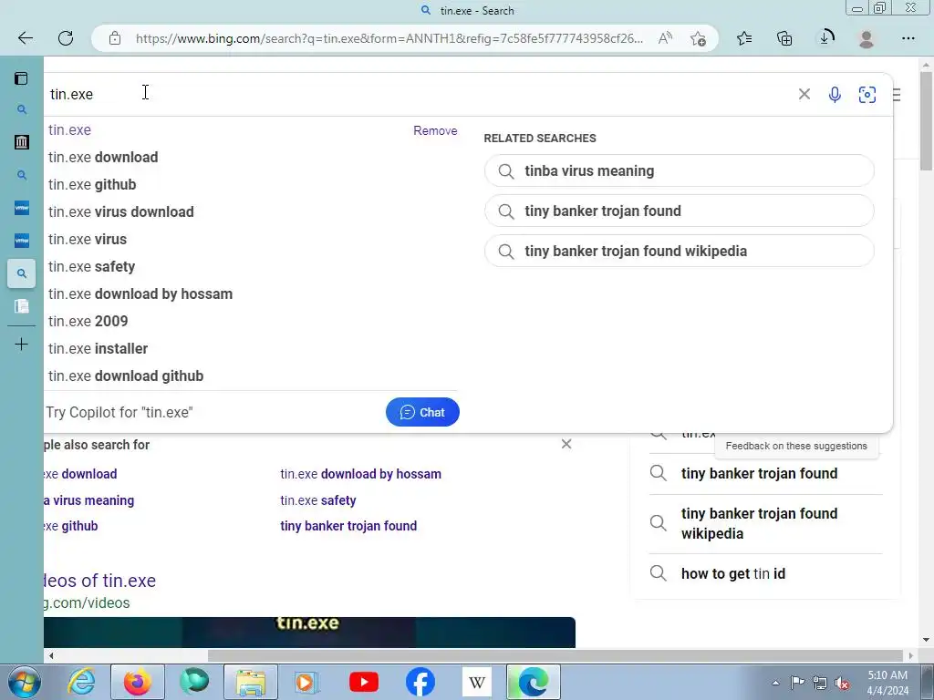Screen dimensions: 934x700
Task: Select suggestion tin.exe github
Action: [x=92, y=184]
